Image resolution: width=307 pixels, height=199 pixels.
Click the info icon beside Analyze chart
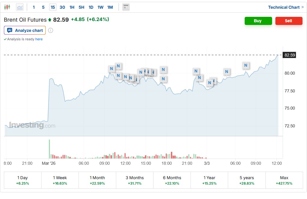coord(51,30)
